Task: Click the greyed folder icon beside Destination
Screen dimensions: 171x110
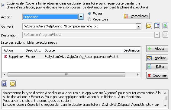Action: pyautogui.click(x=165, y=35)
